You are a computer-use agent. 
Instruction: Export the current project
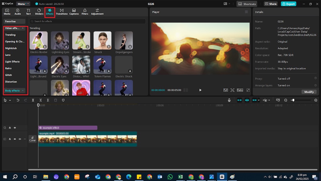[288, 4]
